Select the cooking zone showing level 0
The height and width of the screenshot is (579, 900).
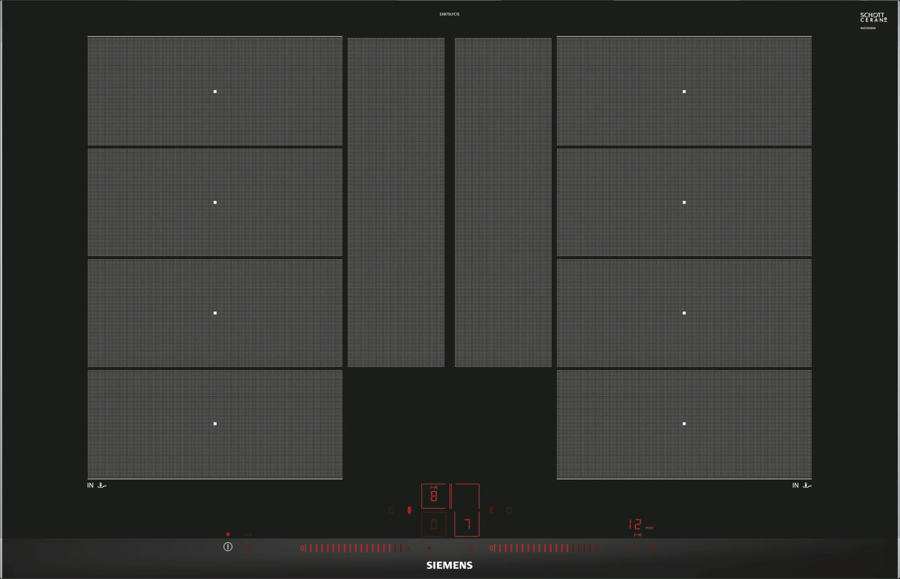(434, 524)
